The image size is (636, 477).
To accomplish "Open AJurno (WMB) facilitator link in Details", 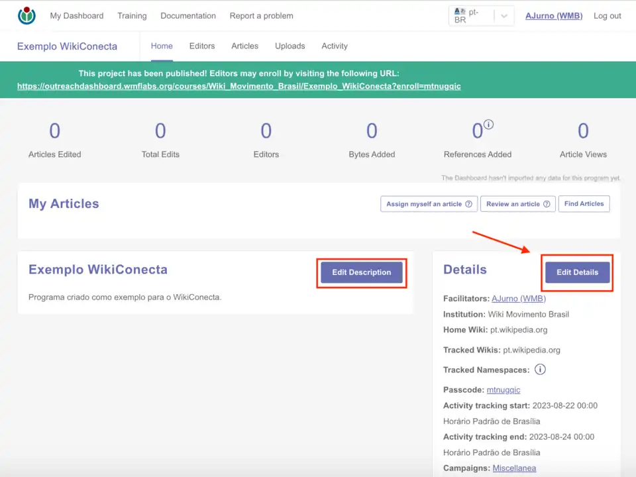I will click(x=519, y=299).
